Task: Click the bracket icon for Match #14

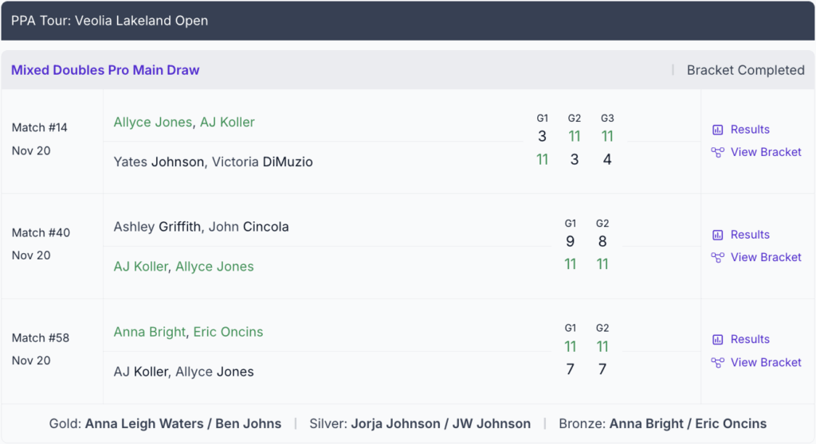Action: (717, 152)
